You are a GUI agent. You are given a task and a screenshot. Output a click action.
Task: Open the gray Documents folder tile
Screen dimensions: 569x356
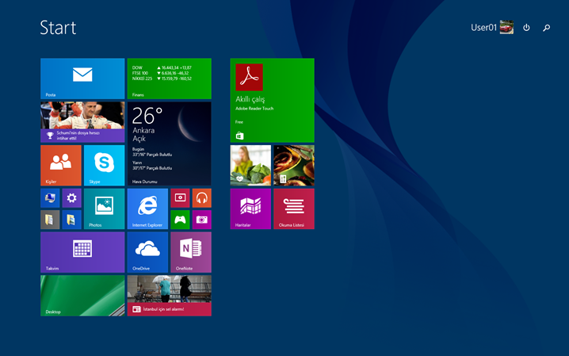click(x=50, y=220)
